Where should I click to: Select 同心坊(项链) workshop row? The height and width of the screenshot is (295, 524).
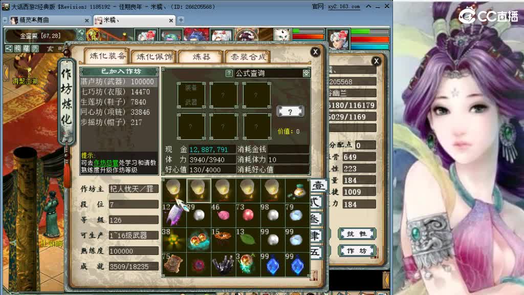[119, 112]
